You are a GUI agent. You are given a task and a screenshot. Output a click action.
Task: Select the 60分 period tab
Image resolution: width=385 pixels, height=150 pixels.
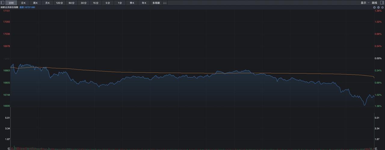tap(72, 3)
